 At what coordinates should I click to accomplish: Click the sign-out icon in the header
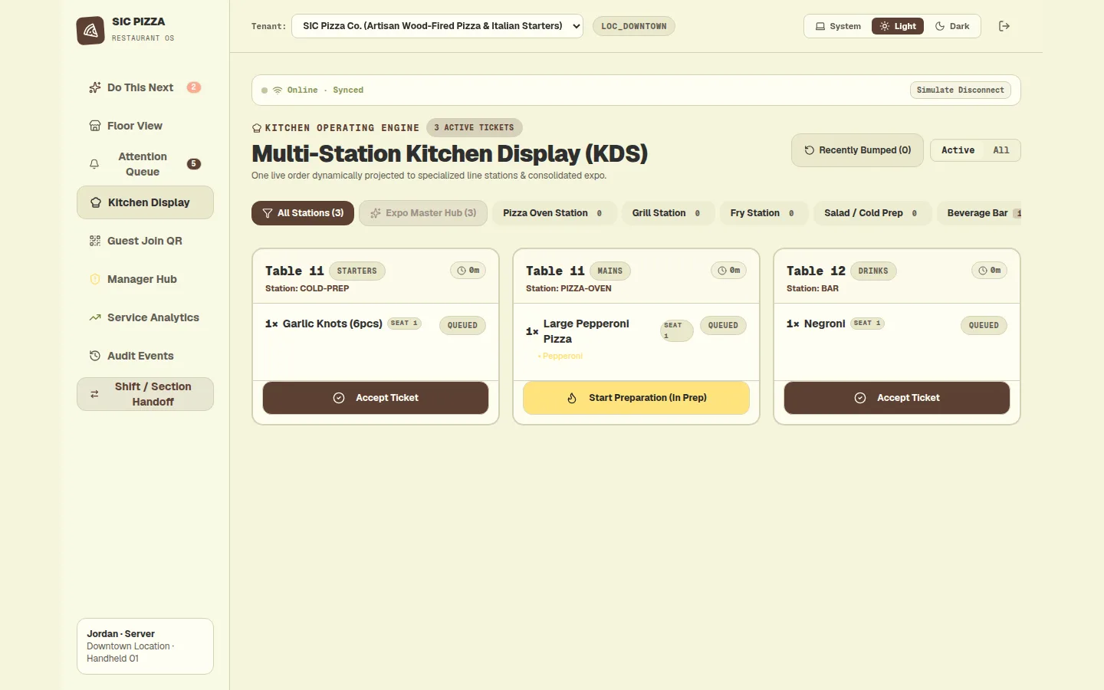[x=1004, y=26]
